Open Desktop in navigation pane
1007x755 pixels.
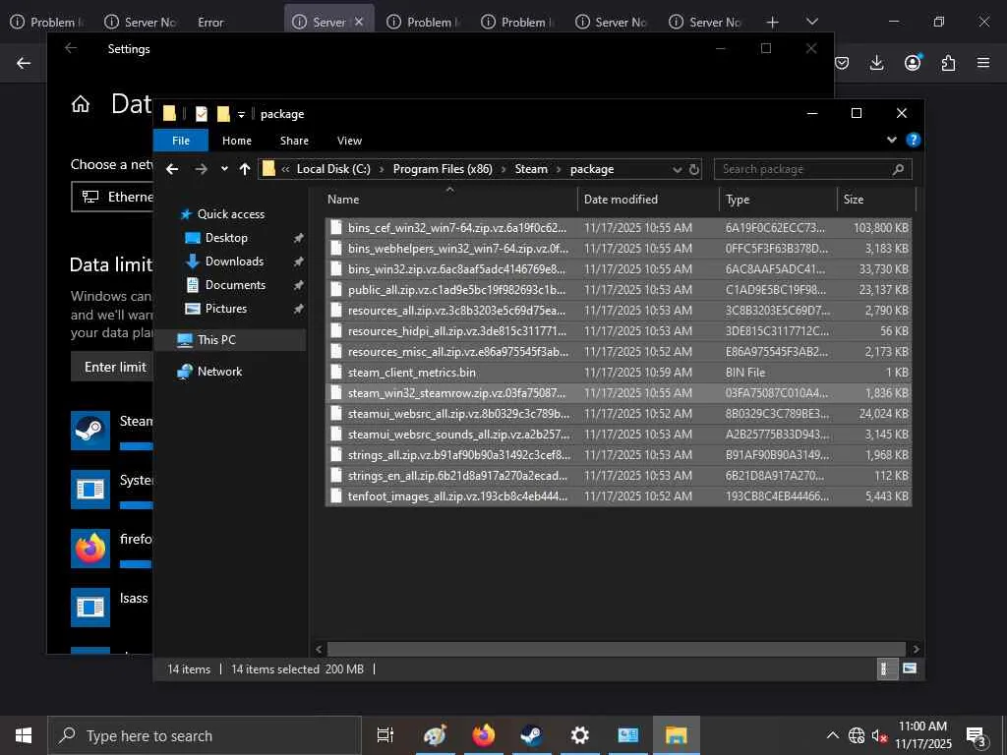click(226, 238)
